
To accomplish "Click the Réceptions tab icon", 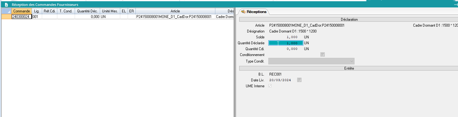I will point(243,12).
